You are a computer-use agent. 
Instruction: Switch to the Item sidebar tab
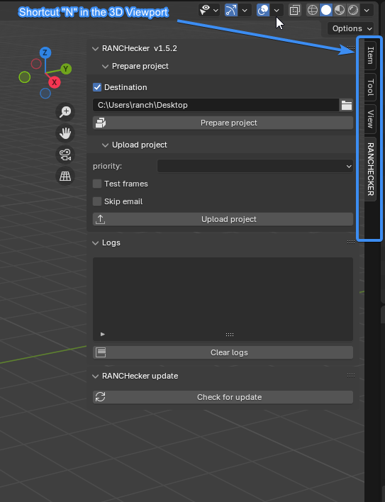point(370,55)
